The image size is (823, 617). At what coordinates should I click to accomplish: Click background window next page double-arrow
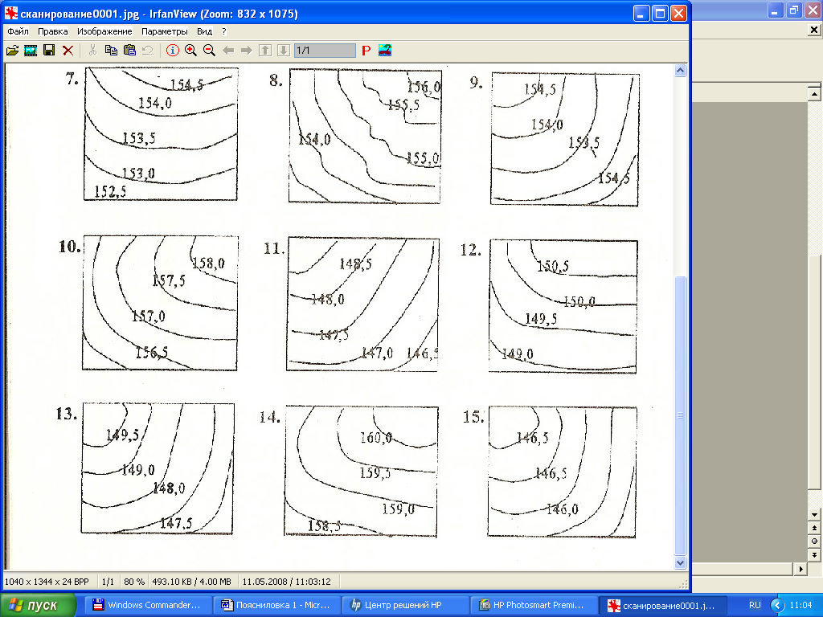(x=814, y=554)
